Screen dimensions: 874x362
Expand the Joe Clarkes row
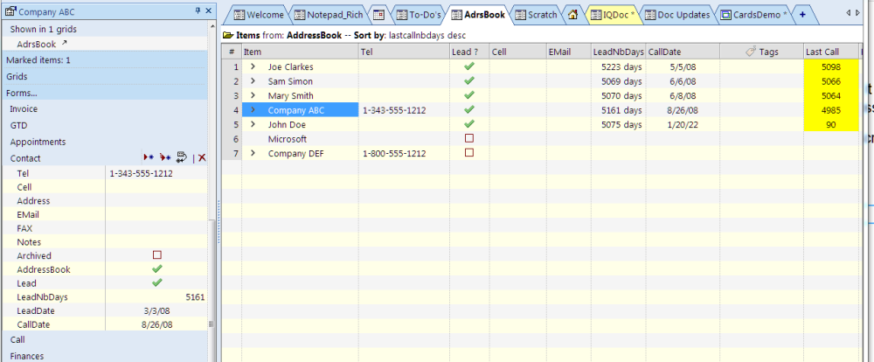(x=253, y=66)
